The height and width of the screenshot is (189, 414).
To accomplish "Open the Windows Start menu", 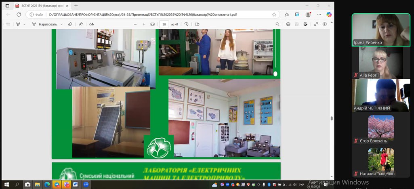I will (6, 184).
